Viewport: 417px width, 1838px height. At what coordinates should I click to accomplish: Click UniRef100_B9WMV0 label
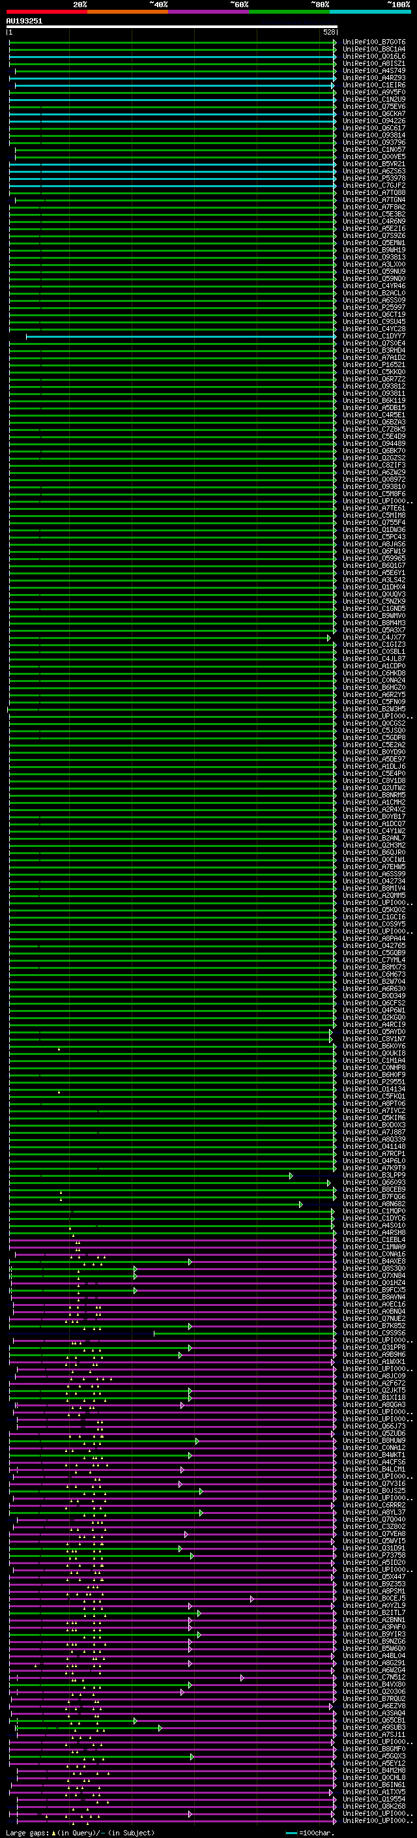tap(374, 617)
